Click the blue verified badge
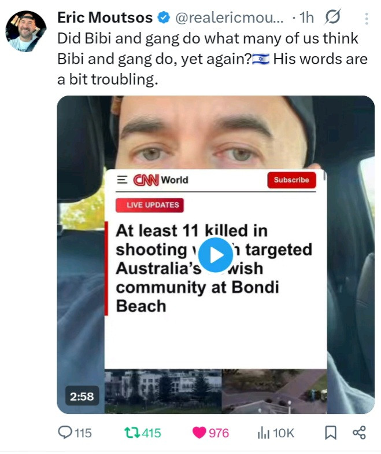Screen dimensions: 381x454 [x=164, y=17]
